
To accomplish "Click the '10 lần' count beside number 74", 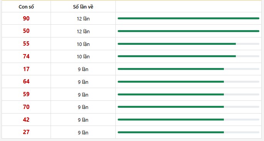I will [x=83, y=57].
